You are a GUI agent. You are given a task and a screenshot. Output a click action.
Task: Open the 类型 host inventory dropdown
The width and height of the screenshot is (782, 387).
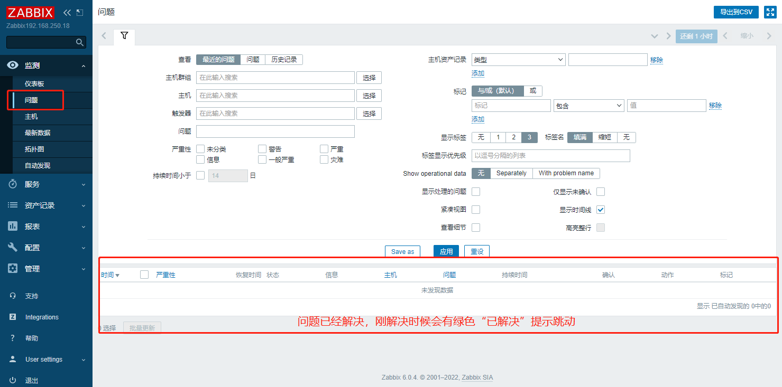click(x=518, y=60)
